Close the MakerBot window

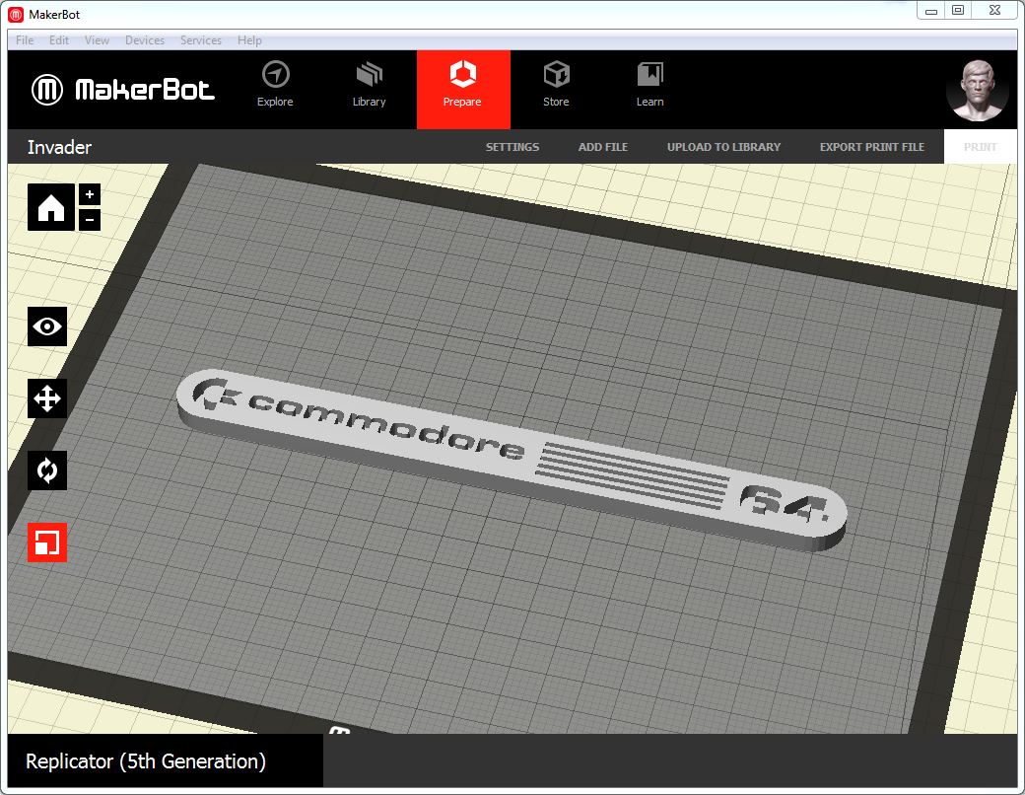click(x=994, y=11)
